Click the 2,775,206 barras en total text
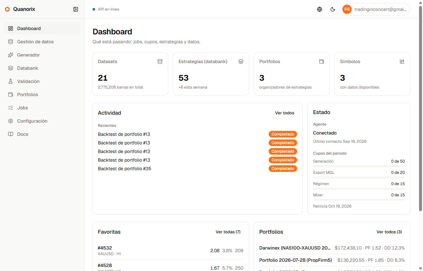The width and height of the screenshot is (423, 271). click(x=121, y=87)
